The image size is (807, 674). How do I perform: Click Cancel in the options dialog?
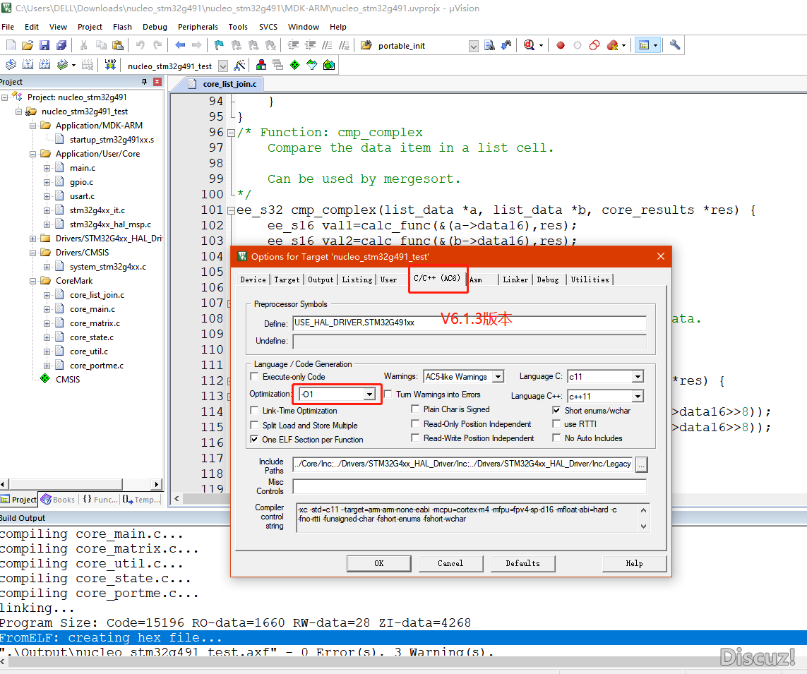450,563
